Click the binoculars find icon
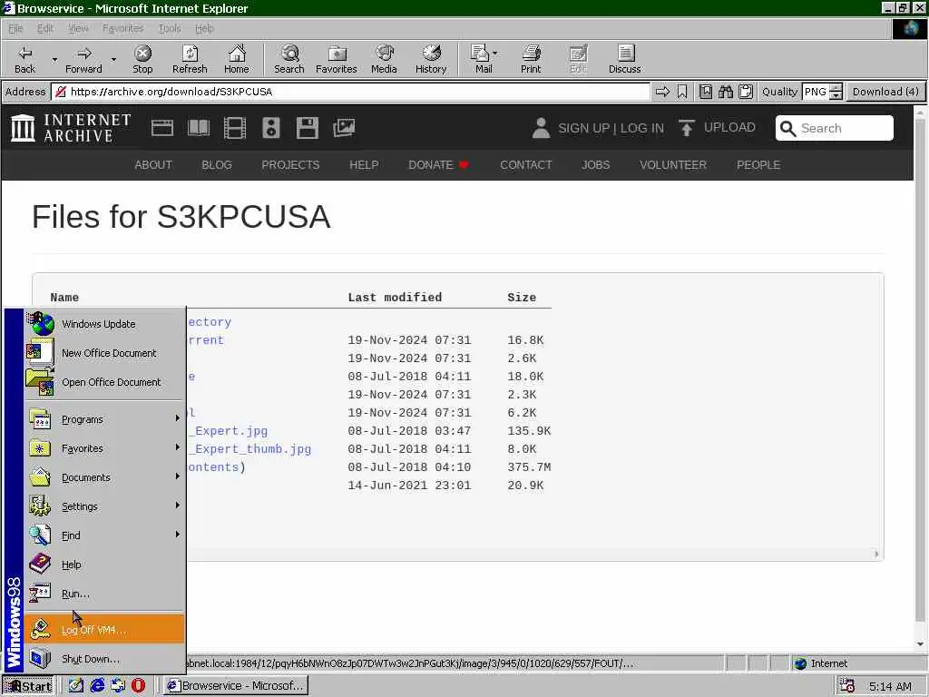 tap(725, 92)
